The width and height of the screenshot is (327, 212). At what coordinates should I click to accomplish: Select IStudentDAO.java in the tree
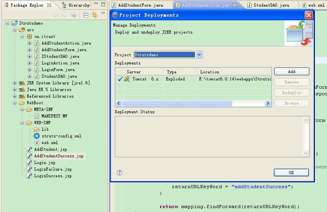pyautogui.click(x=60, y=57)
